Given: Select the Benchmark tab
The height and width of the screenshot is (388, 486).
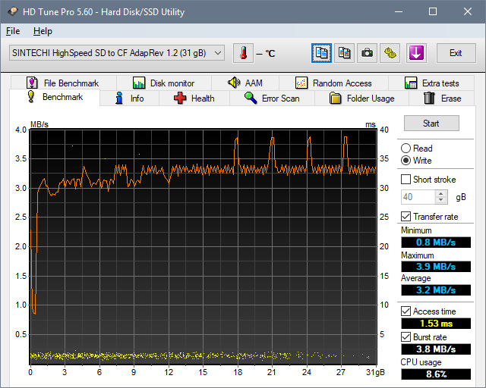Looking at the screenshot, I should pos(55,97).
